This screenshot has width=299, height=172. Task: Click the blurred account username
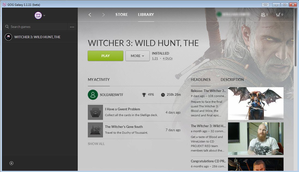(236, 14)
